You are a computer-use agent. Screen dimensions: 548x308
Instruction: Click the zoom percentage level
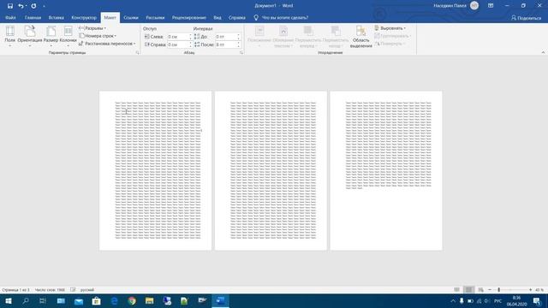[539, 290]
